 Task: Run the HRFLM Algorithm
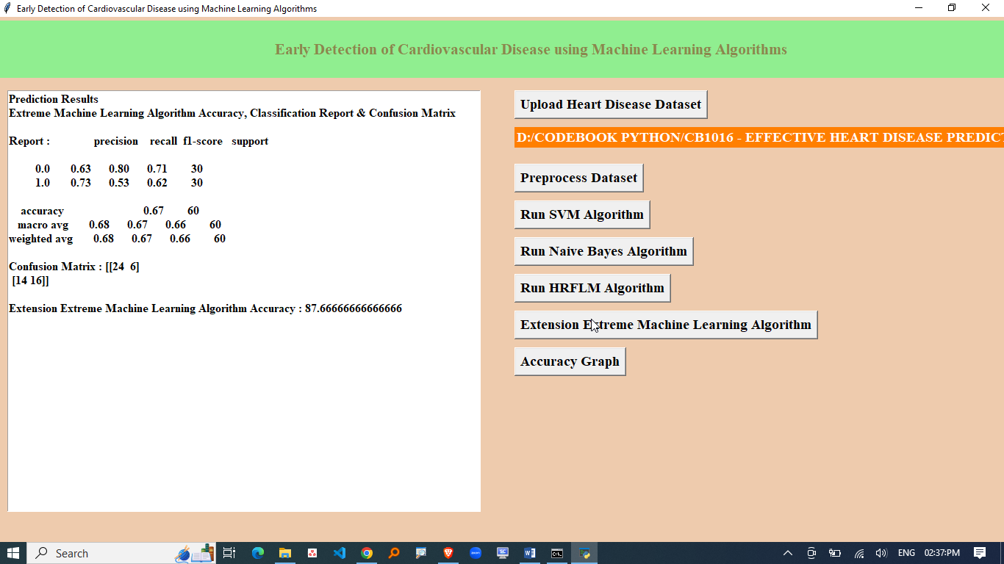(x=592, y=288)
